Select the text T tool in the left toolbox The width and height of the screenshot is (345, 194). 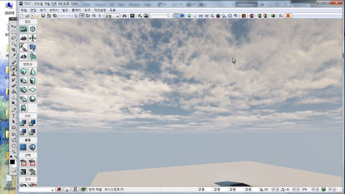tap(14, 116)
